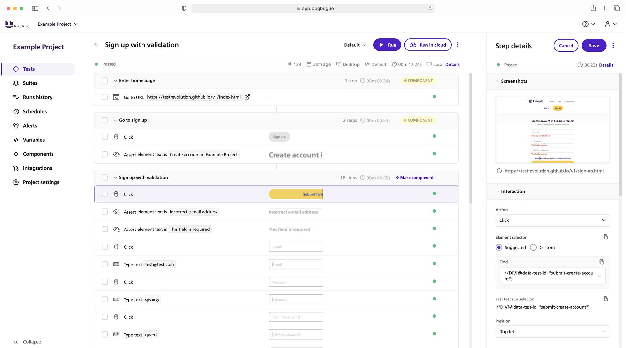Open Suites in the sidebar

click(30, 83)
